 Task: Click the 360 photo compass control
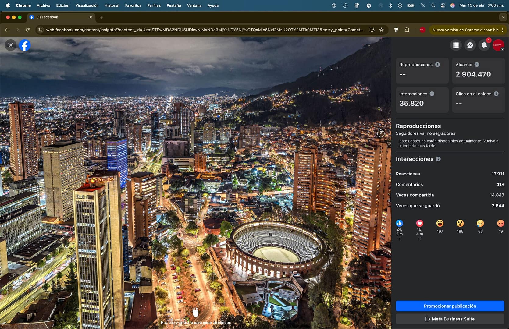pos(380,133)
